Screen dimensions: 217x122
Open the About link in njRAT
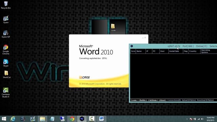[162, 100]
